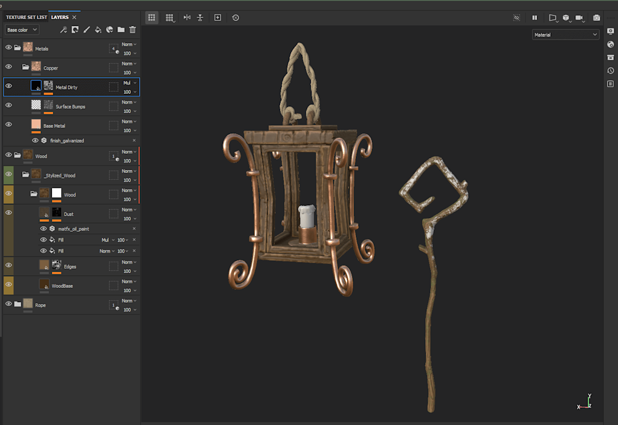Viewport: 618px width, 425px height.
Task: Click the add effect magic wand icon
Action: (x=63, y=30)
